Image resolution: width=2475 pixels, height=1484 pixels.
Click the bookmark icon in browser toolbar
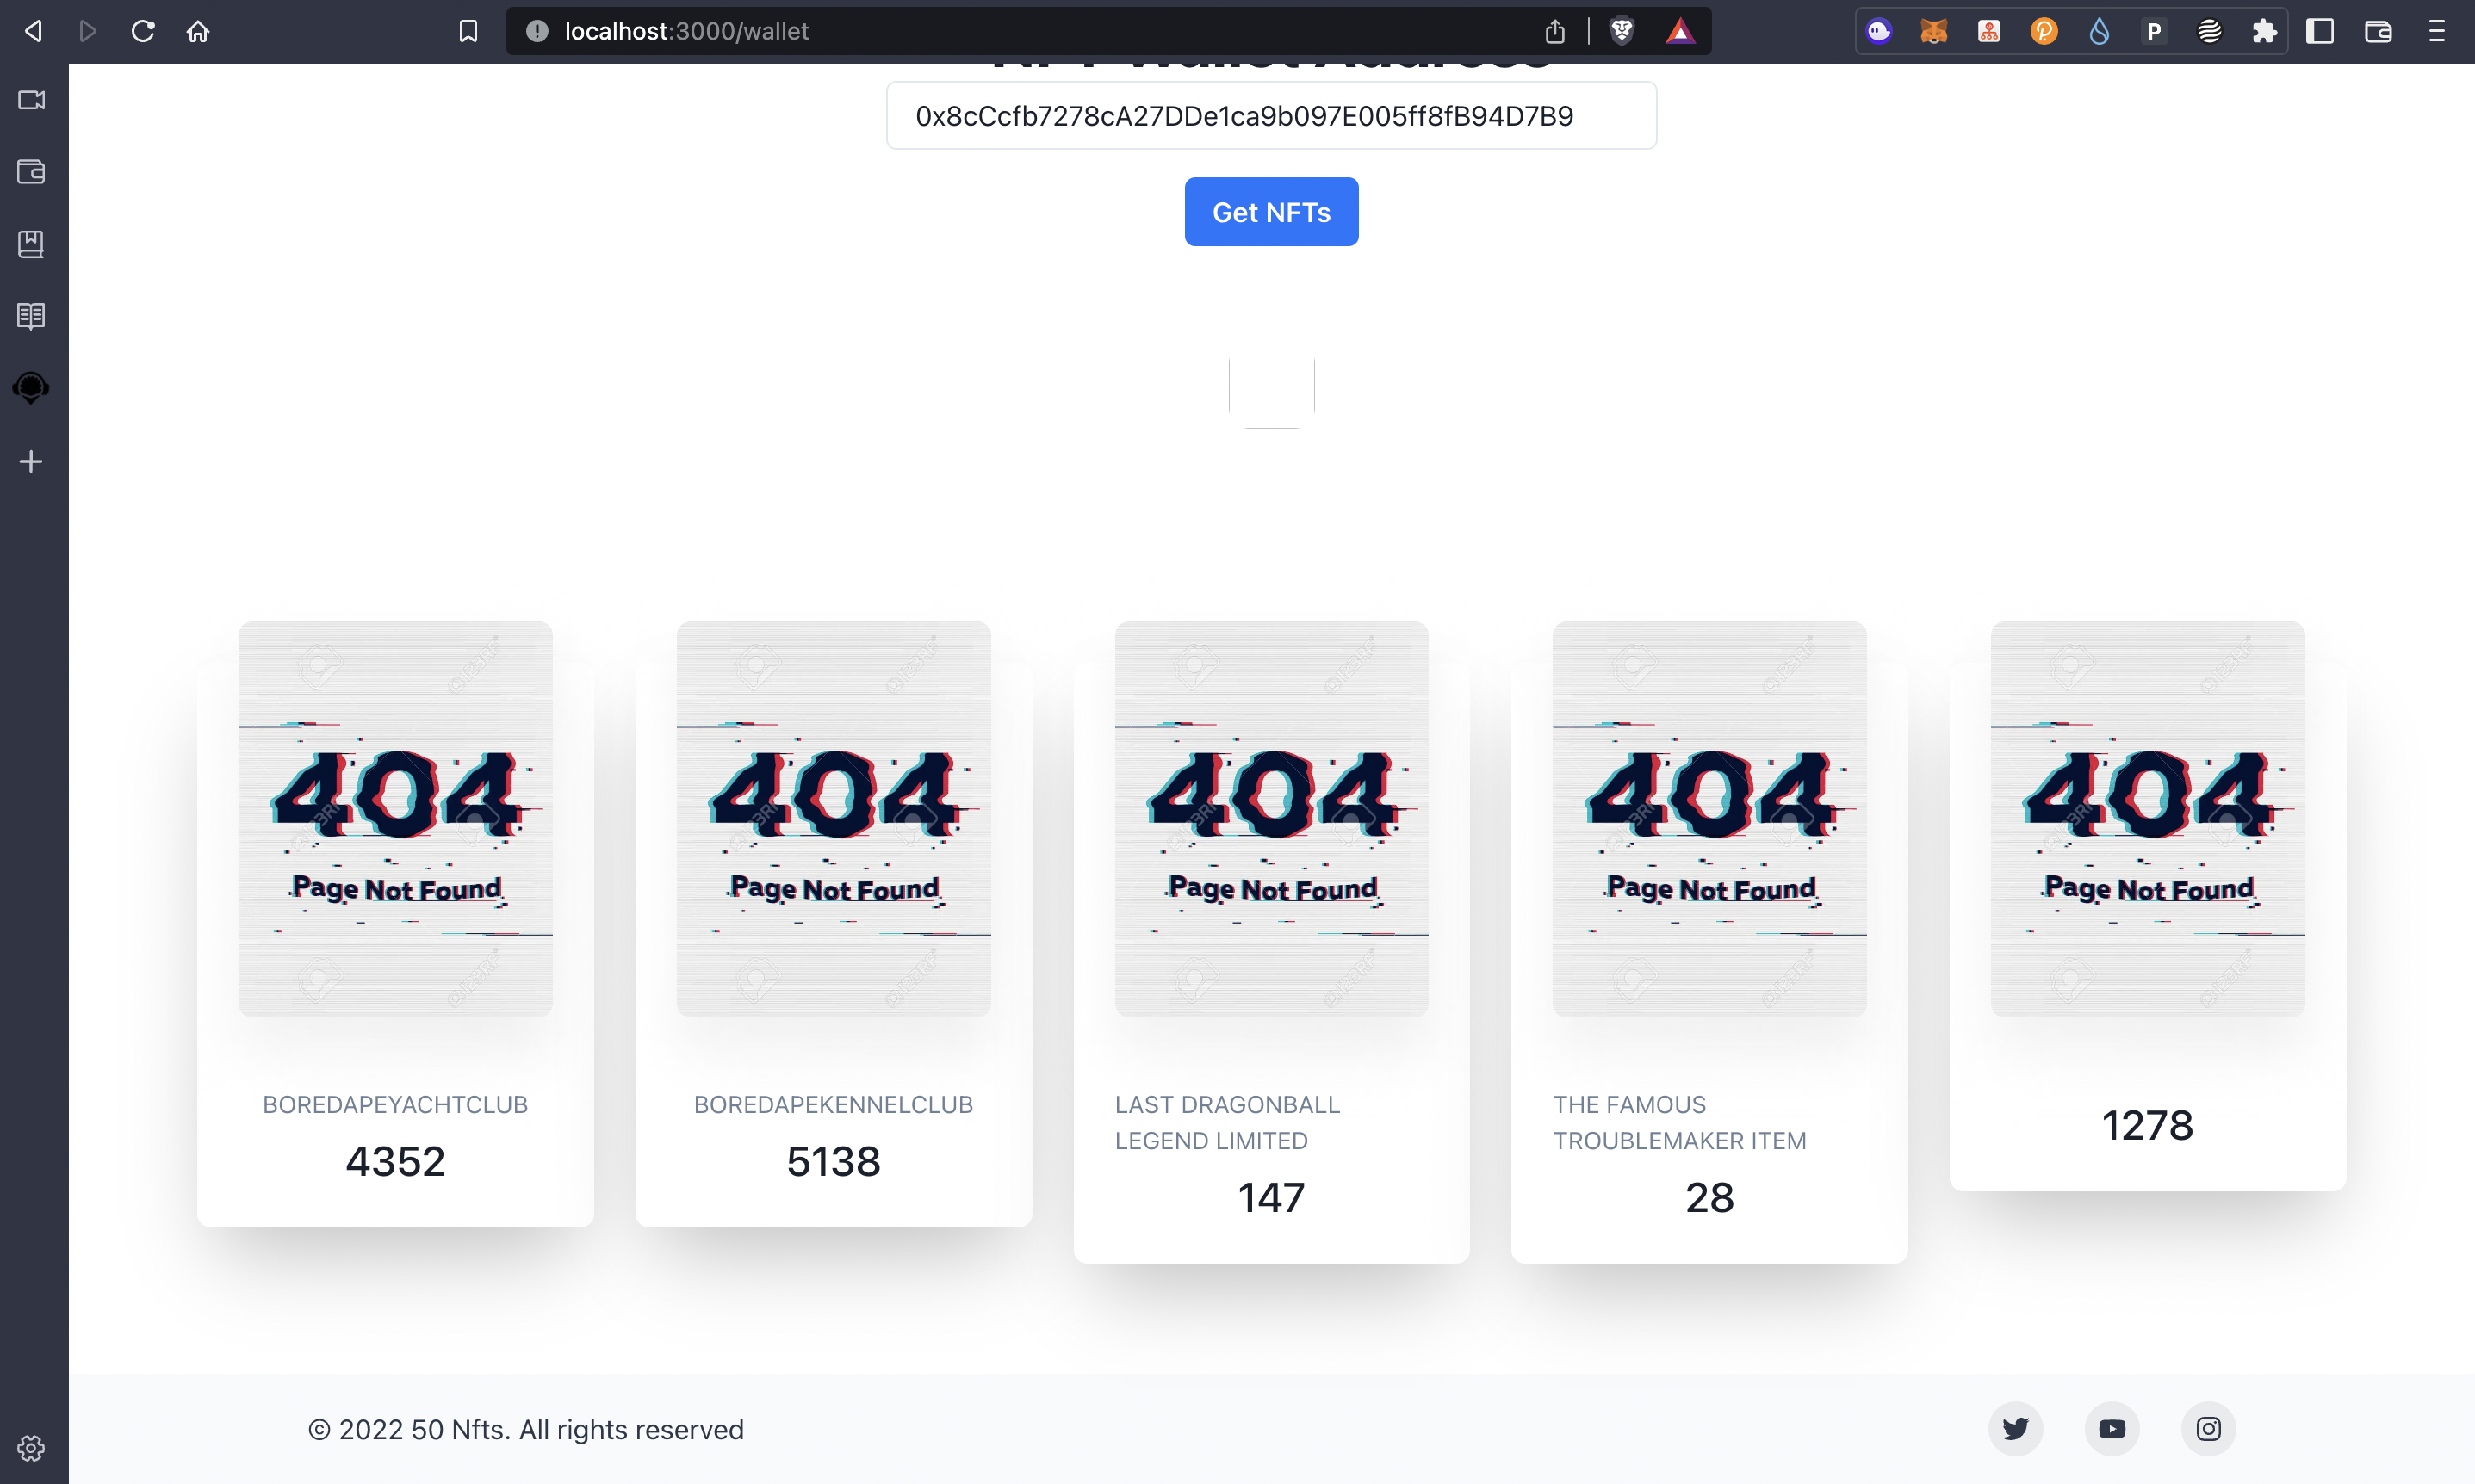(468, 30)
